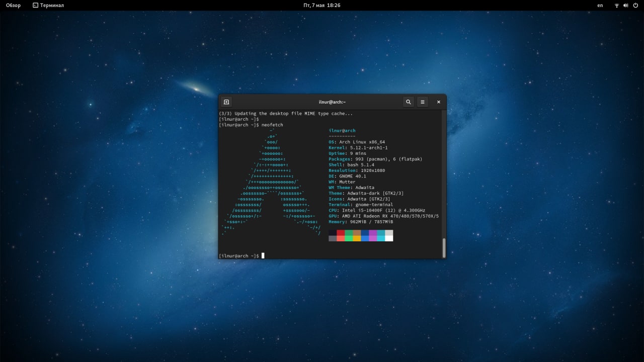
Task: Click the Icons: Adwaita [GTK2/3] line
Action: point(359,199)
